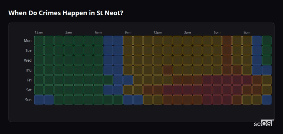Click the red Sunday 6pm cell

click(217, 100)
